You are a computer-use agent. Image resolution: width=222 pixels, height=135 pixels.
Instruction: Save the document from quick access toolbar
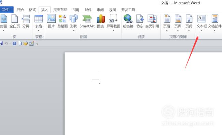tap(1, 44)
